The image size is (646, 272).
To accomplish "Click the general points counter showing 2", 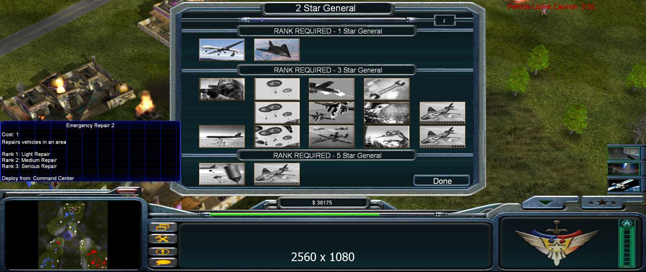I will point(444,20).
